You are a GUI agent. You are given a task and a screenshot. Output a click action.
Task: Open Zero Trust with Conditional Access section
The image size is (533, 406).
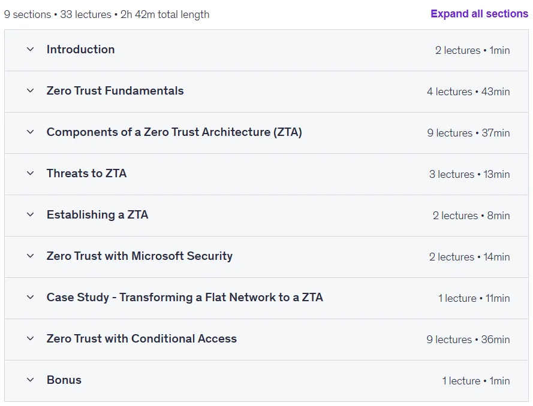pyautogui.click(x=141, y=338)
